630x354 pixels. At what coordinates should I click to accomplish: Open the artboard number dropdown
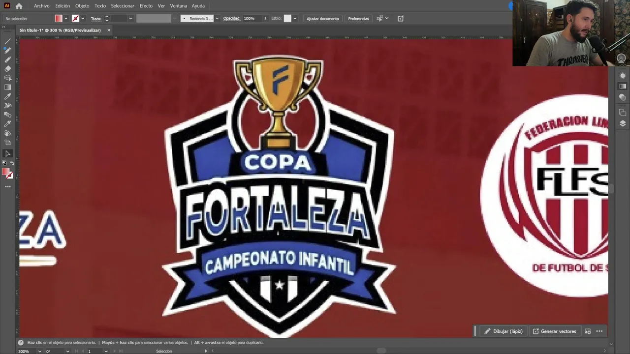point(106,351)
